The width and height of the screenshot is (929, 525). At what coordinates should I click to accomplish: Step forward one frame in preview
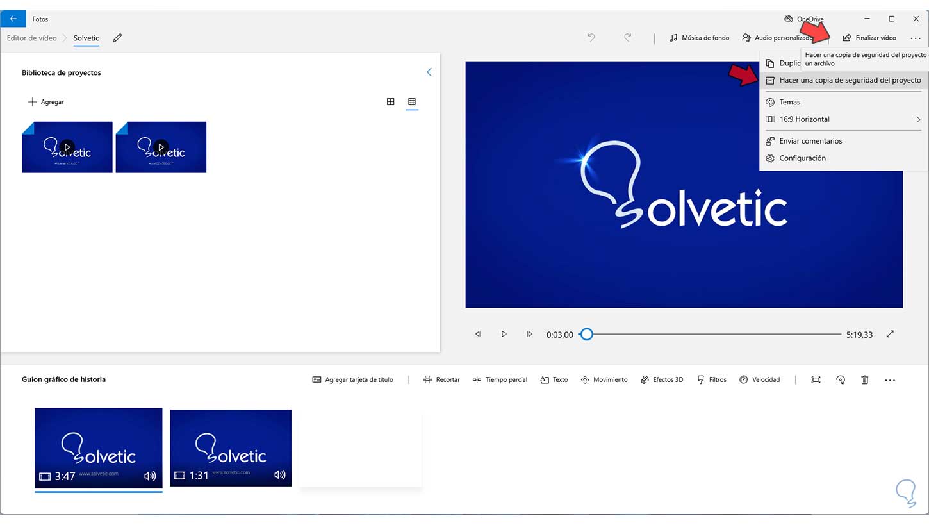(x=529, y=334)
